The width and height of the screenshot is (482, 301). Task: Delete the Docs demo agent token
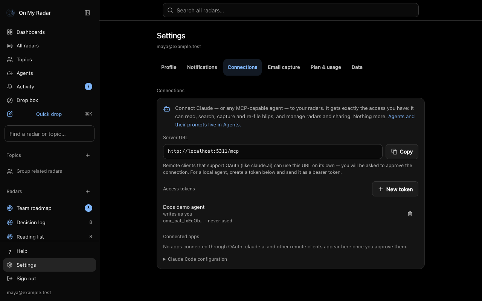[410, 214]
